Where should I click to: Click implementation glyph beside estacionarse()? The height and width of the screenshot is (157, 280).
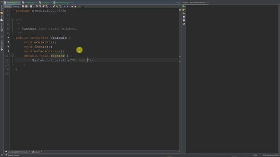[8, 51]
